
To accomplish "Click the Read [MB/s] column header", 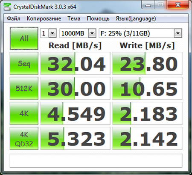I will tap(75, 46).
